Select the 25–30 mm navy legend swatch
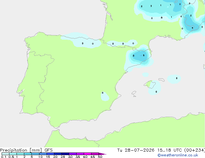The image size is (205, 158). click(x=65, y=154)
